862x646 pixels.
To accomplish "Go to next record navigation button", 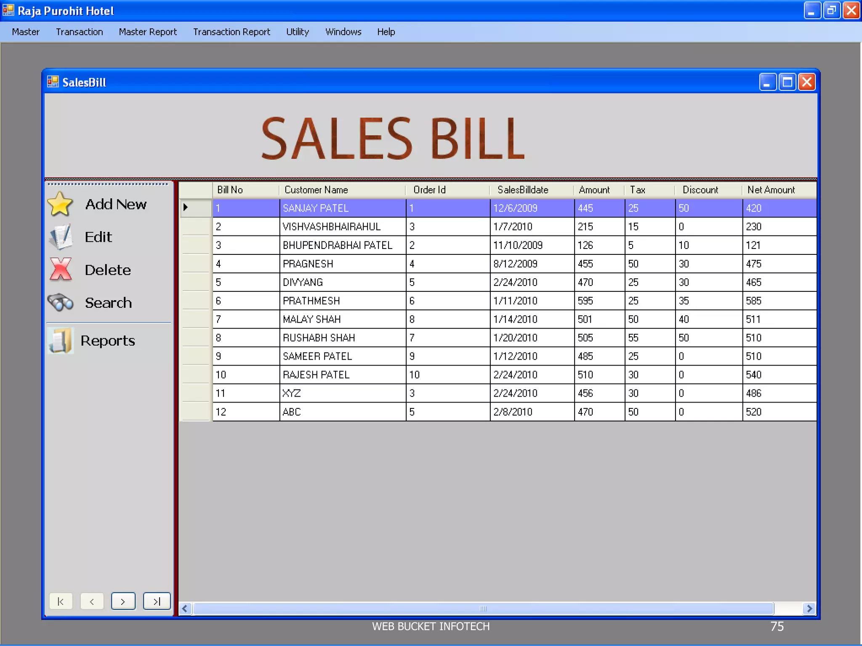I will pyautogui.click(x=123, y=601).
